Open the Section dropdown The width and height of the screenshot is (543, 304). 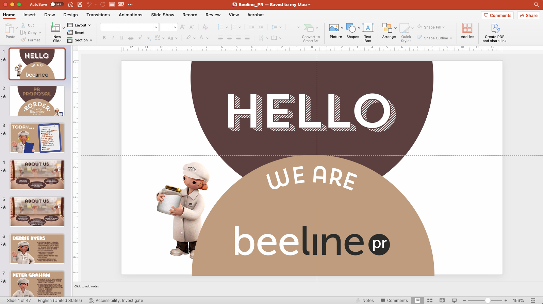80,40
